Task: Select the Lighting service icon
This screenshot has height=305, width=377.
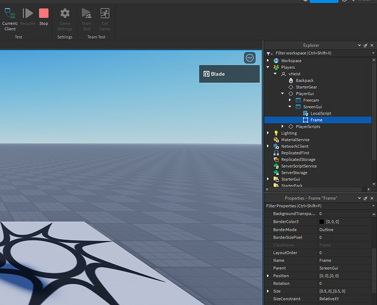Action: click(x=276, y=133)
